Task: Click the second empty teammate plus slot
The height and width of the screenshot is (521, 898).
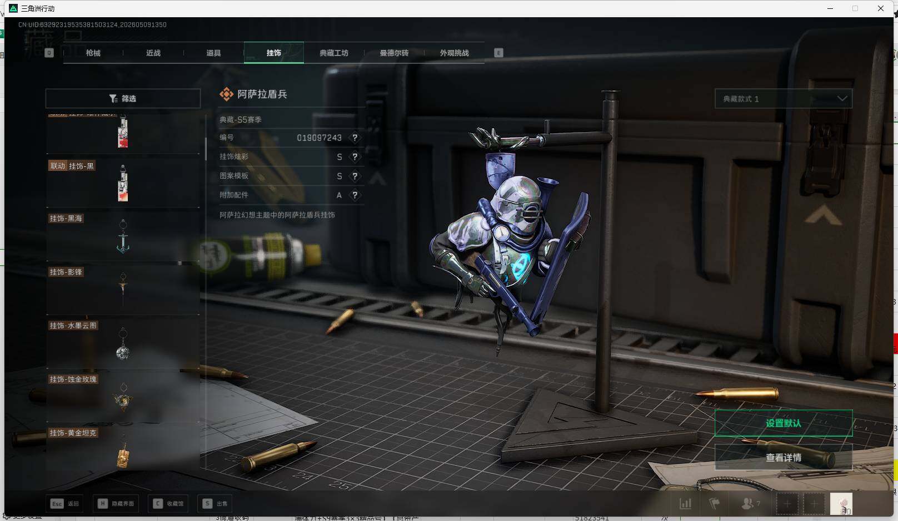Action: tap(814, 504)
